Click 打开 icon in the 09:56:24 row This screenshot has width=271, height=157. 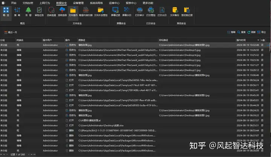coord(67,80)
